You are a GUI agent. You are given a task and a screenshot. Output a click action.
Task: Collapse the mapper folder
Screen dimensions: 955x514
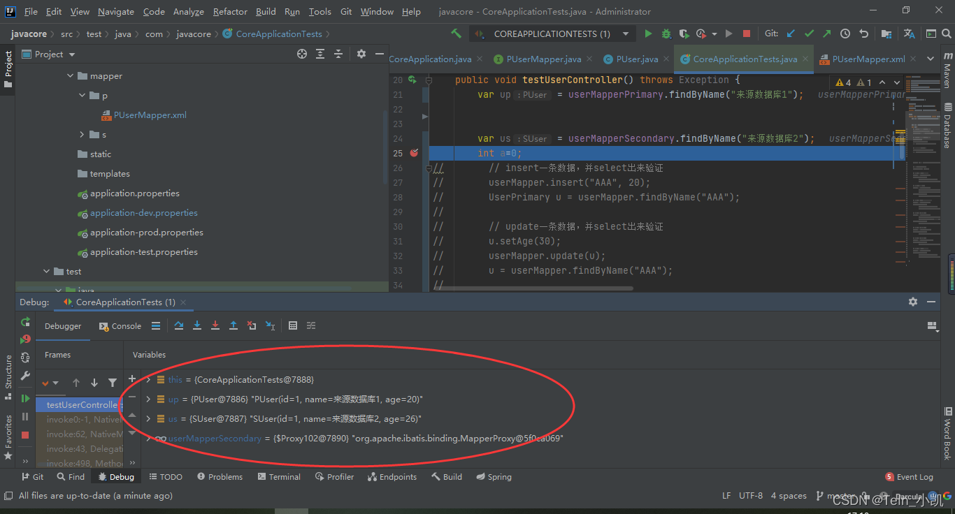(70, 76)
